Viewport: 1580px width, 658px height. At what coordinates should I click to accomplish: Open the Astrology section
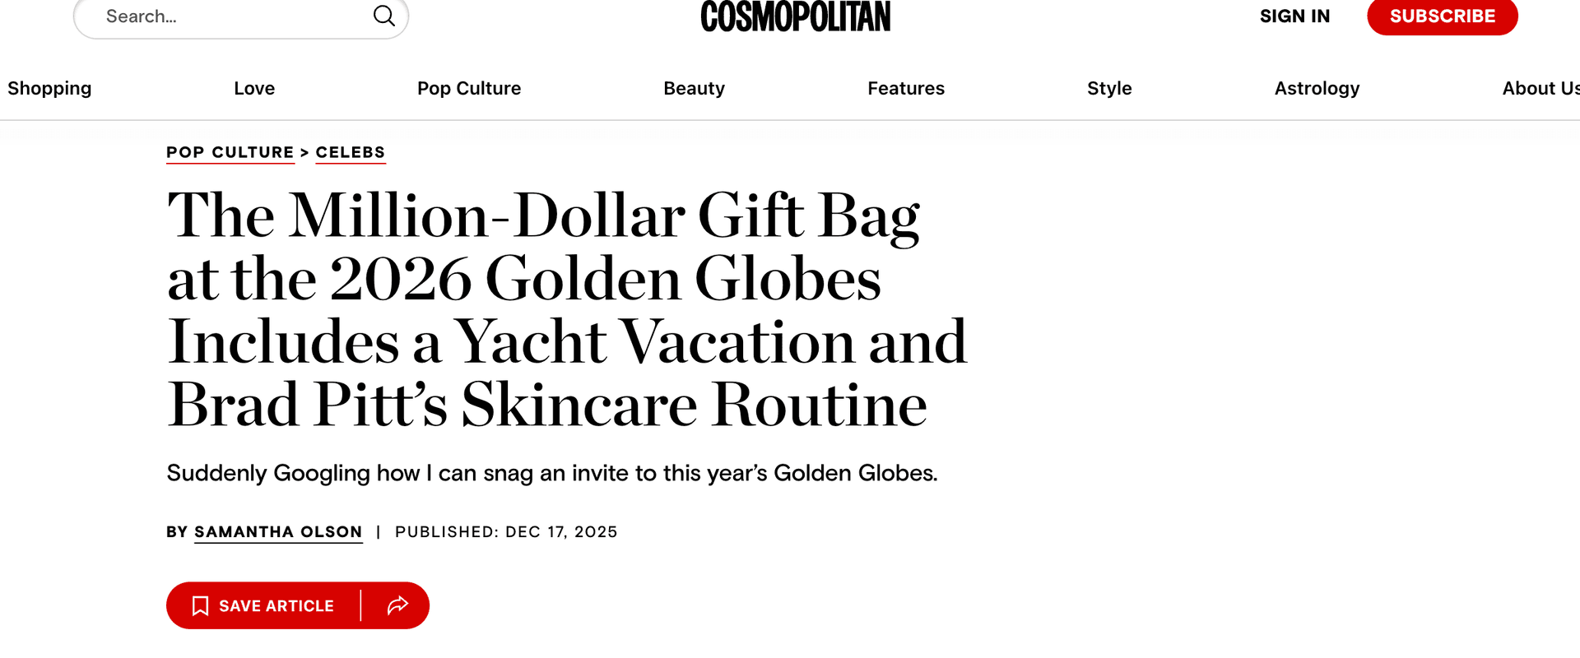[x=1317, y=88]
